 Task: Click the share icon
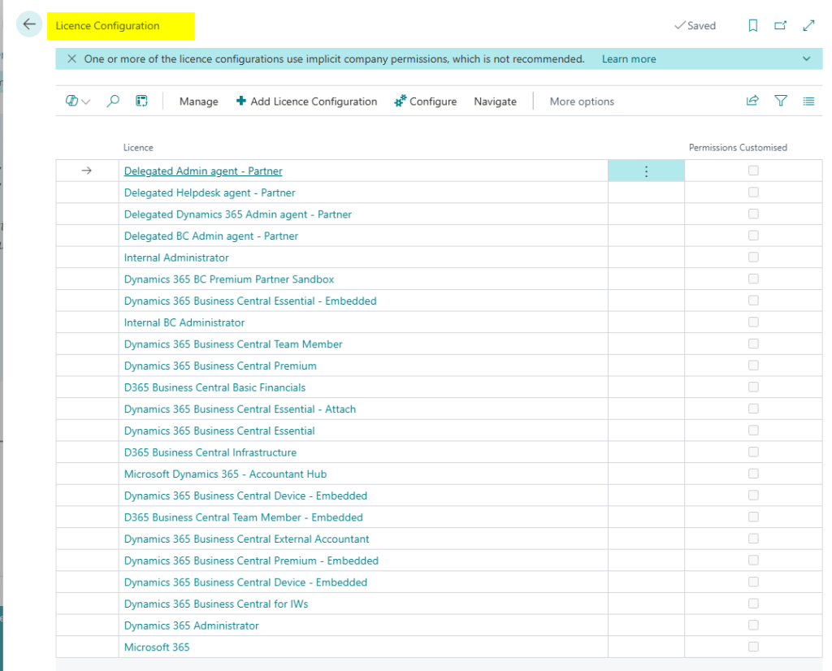point(752,101)
